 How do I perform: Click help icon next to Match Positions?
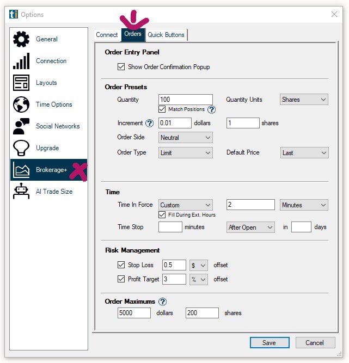[212, 109]
